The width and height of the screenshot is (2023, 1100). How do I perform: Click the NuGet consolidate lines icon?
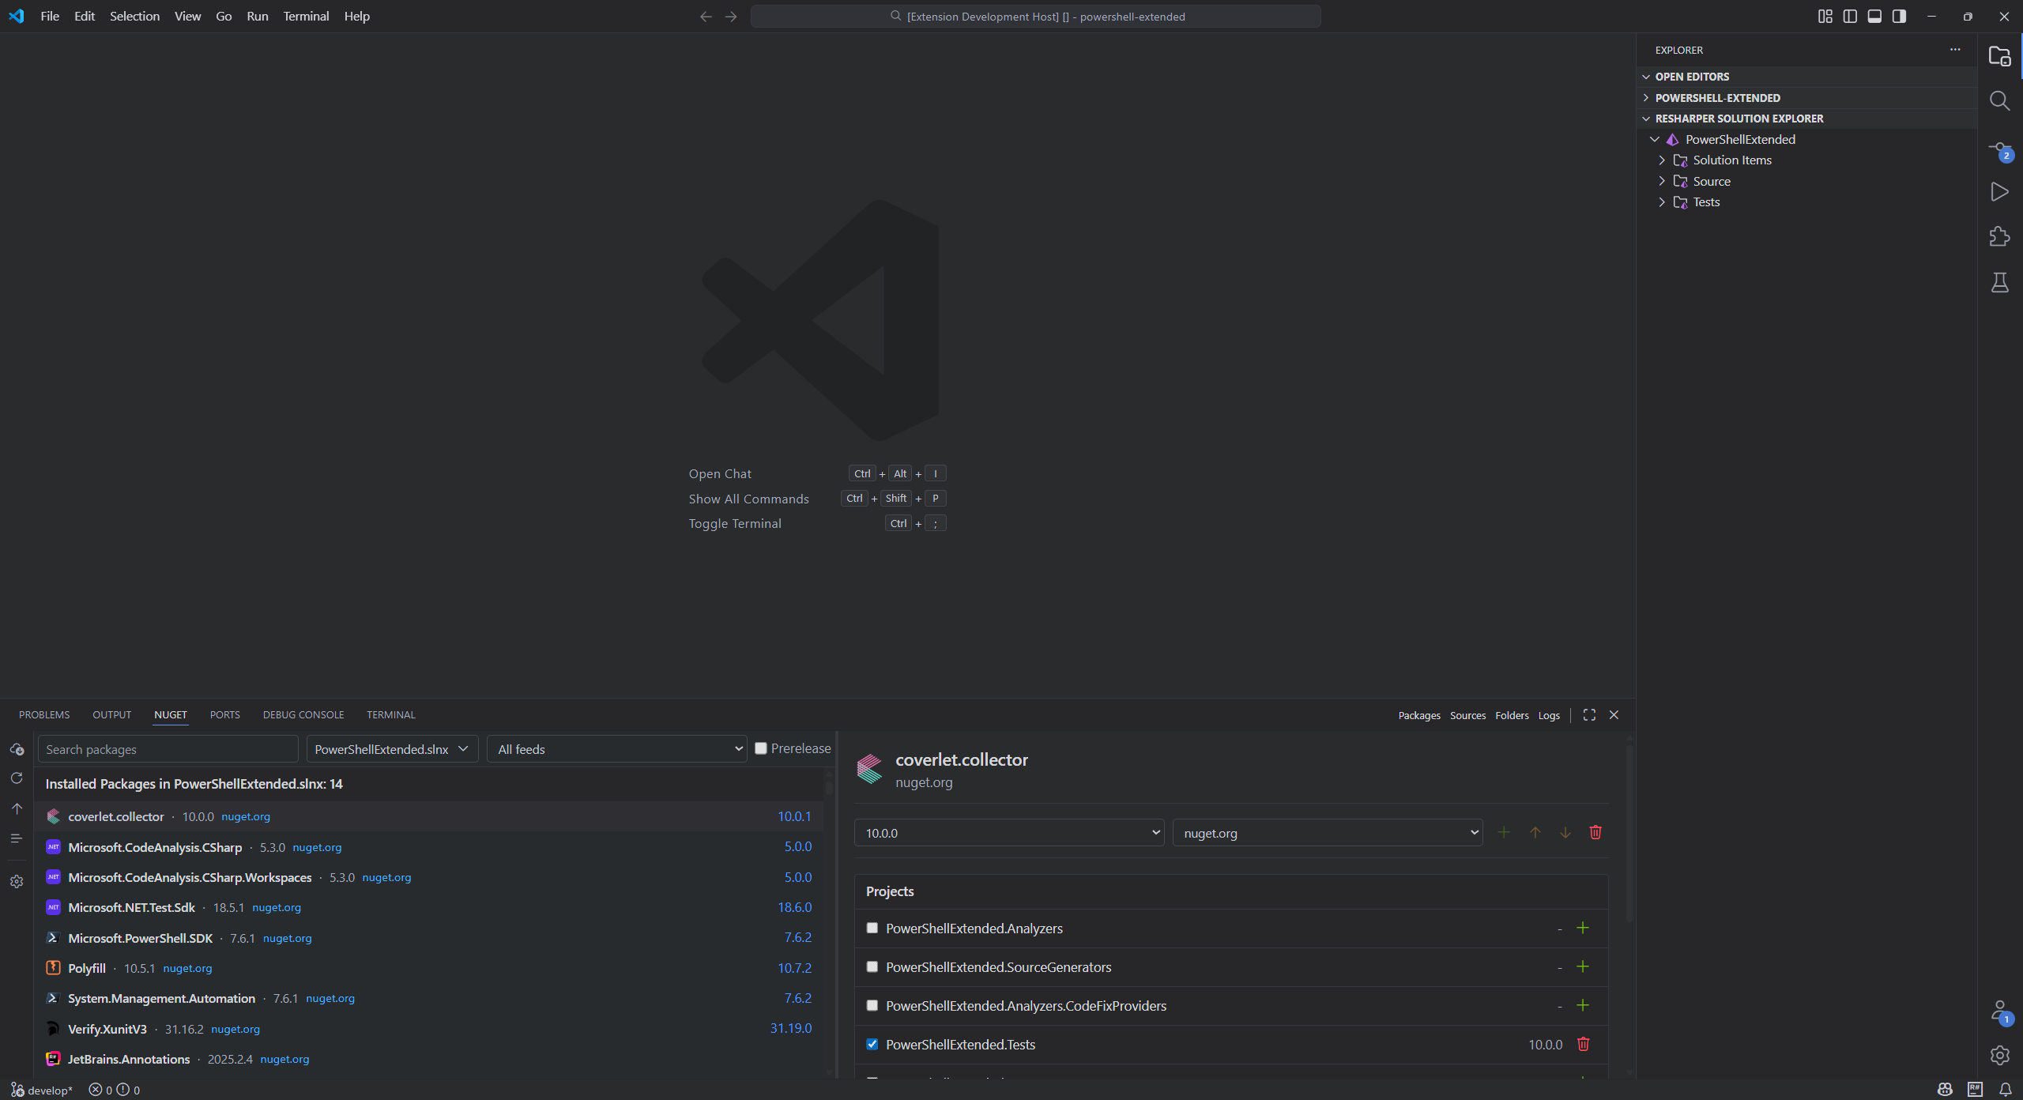tap(17, 838)
